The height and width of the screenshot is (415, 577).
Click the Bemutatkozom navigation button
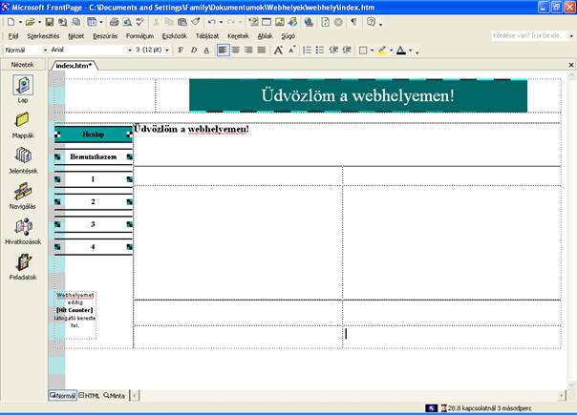pyautogui.click(x=93, y=156)
